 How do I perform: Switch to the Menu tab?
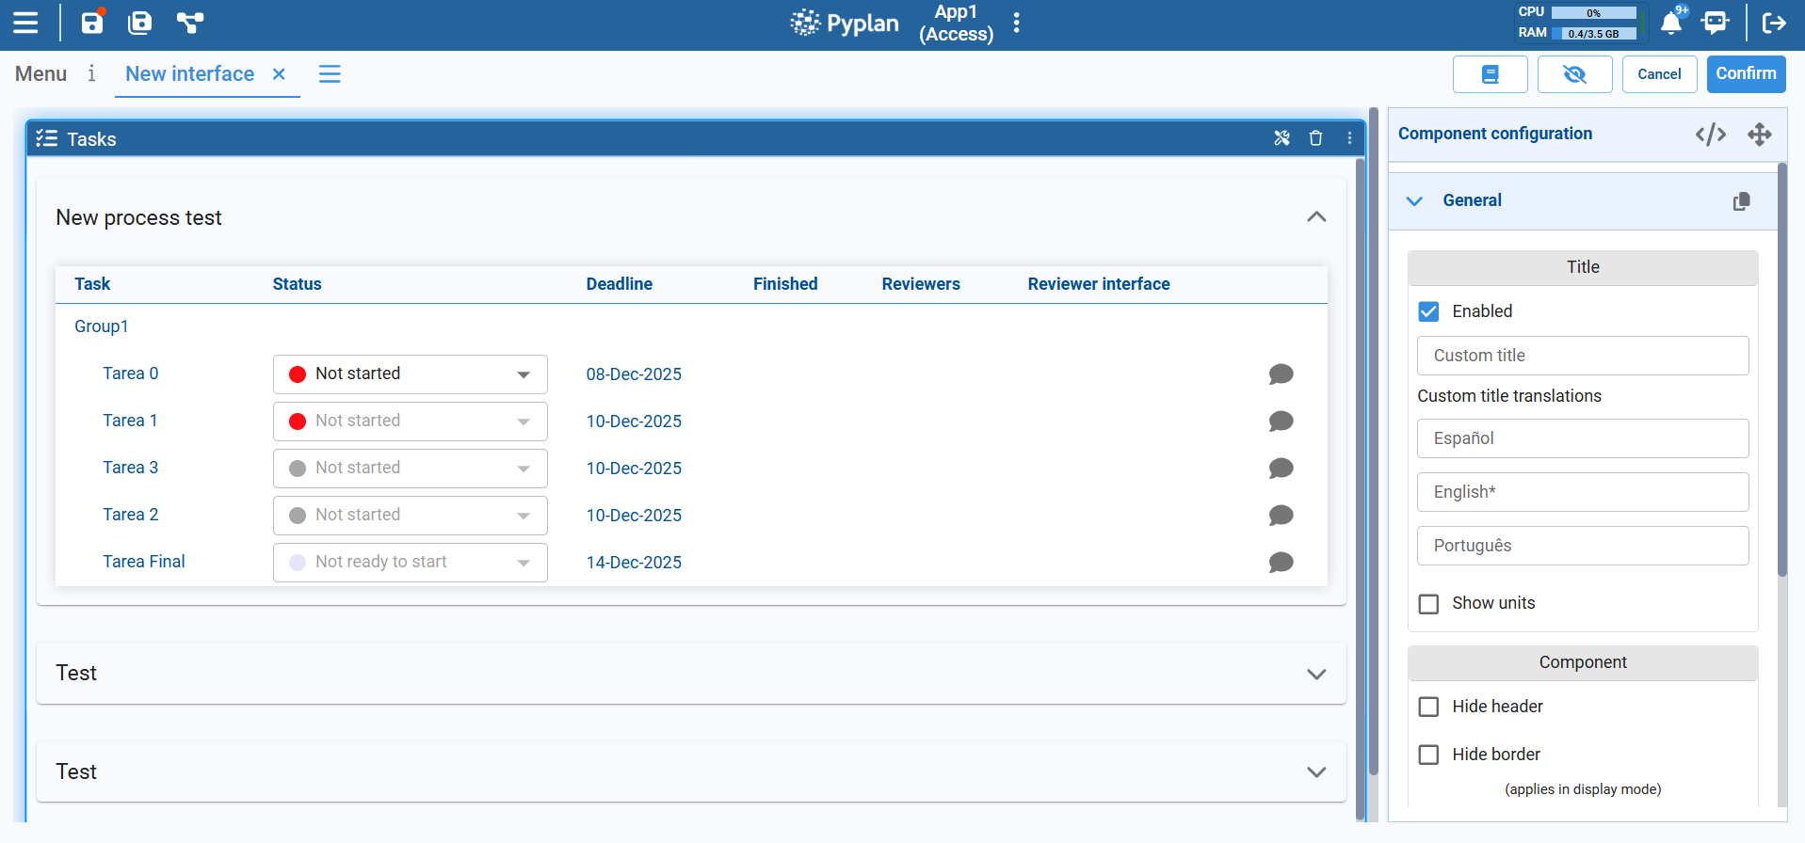(x=40, y=74)
